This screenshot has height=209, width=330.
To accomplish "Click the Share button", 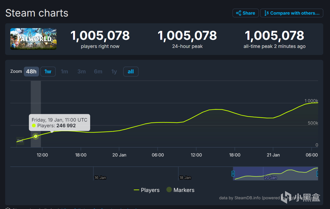I will 245,13.
